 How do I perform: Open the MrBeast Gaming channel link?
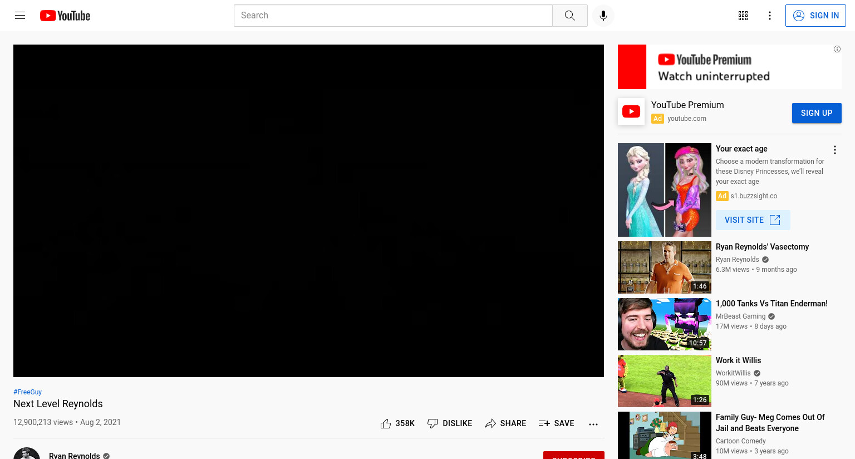click(741, 316)
